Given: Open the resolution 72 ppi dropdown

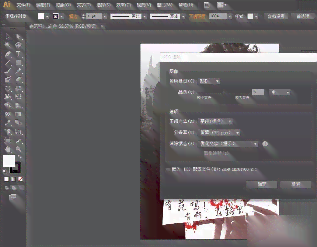Looking at the screenshot, I should 219,133.
